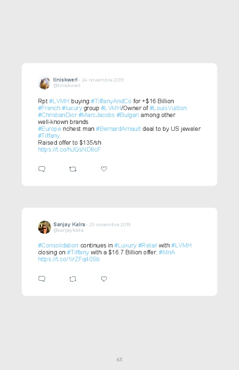Open the #Consolidation hashtag
This screenshot has height=370, width=239.
coord(58,246)
